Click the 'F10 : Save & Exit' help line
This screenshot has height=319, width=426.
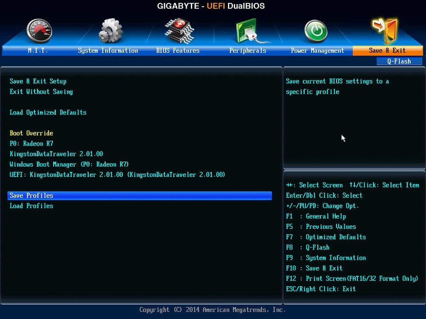coord(314,268)
